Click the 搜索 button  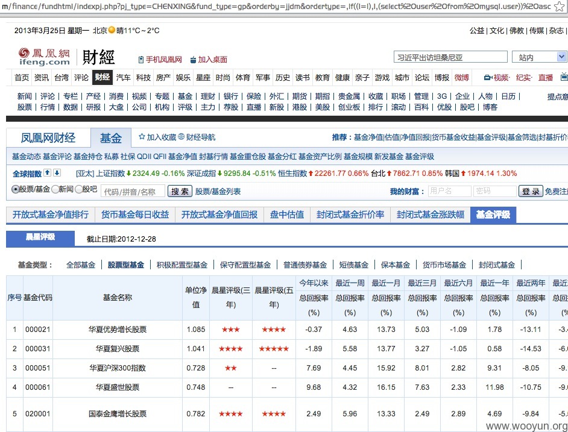click(x=180, y=191)
